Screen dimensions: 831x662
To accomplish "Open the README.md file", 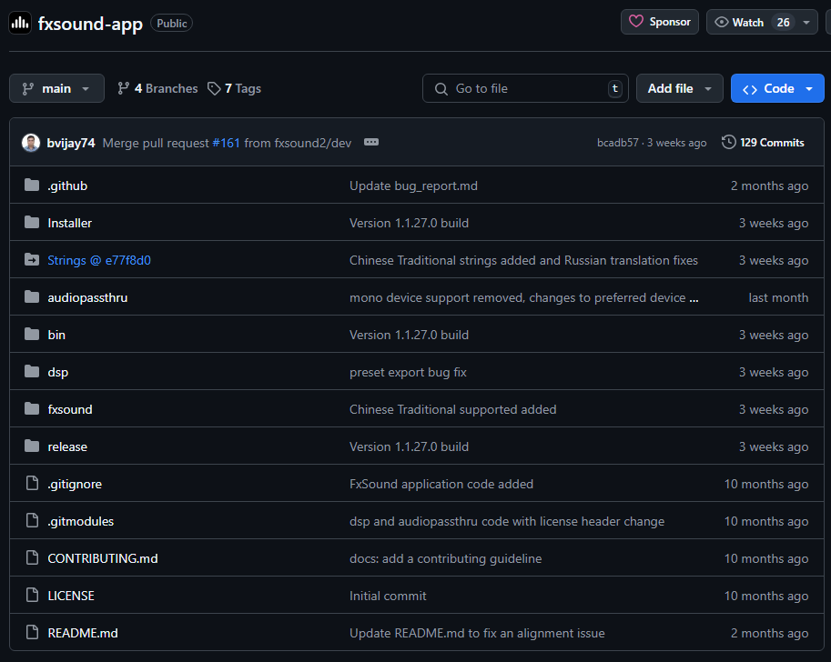I will point(83,634).
